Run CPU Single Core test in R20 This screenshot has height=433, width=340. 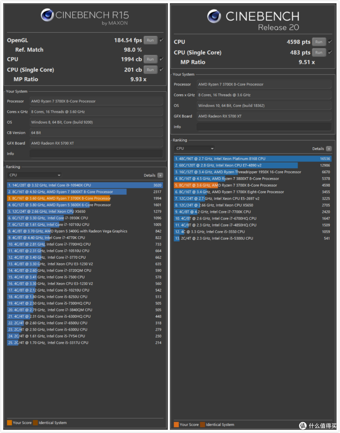pyautogui.click(x=319, y=52)
